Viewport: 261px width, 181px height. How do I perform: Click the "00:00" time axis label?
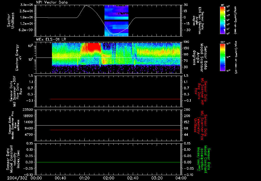click(x=36, y=178)
